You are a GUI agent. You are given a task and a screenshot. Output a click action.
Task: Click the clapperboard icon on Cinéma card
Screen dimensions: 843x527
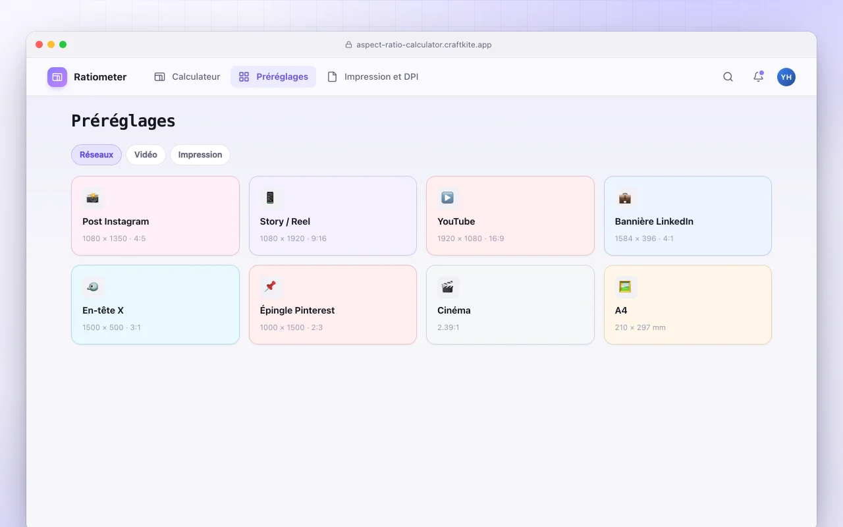[448, 287]
